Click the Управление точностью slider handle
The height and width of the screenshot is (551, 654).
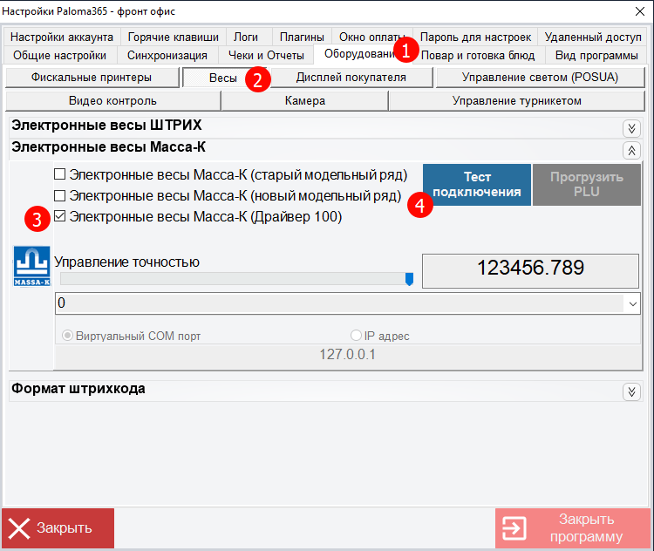[409, 279]
